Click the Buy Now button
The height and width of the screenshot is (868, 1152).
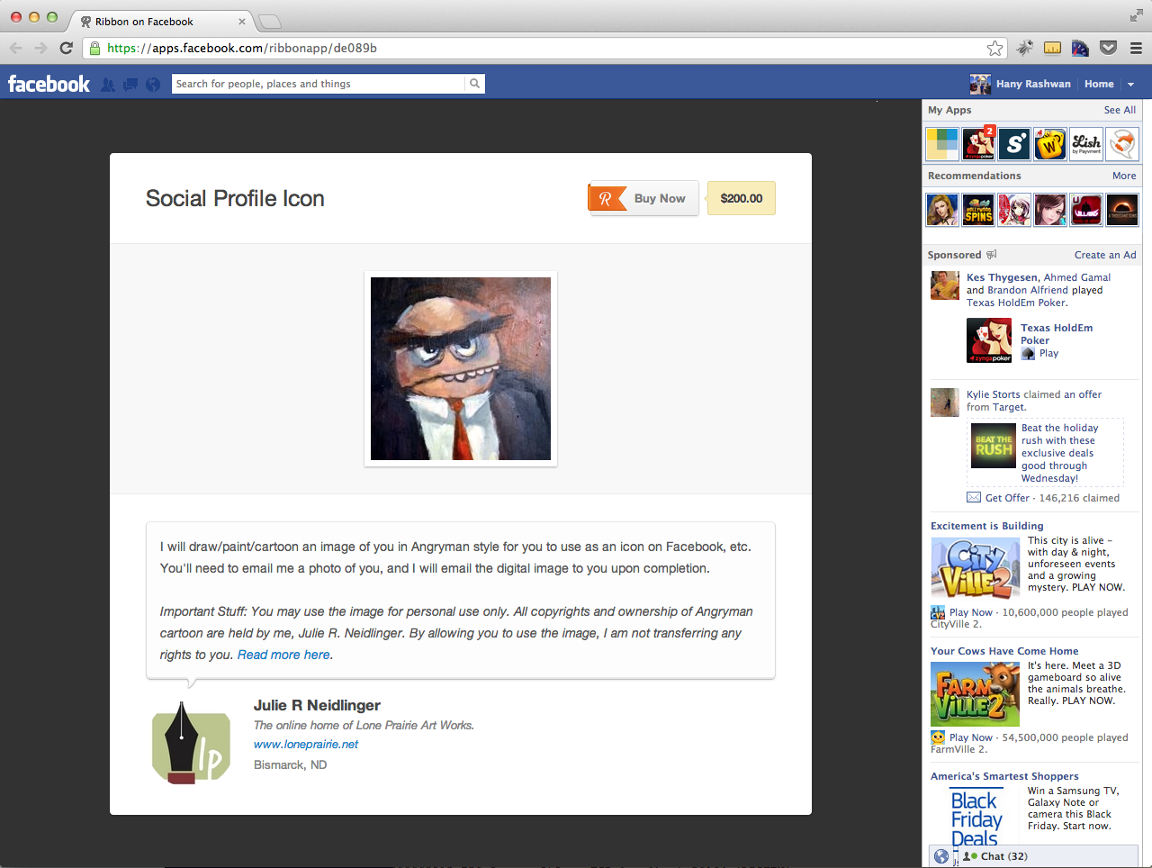[643, 198]
